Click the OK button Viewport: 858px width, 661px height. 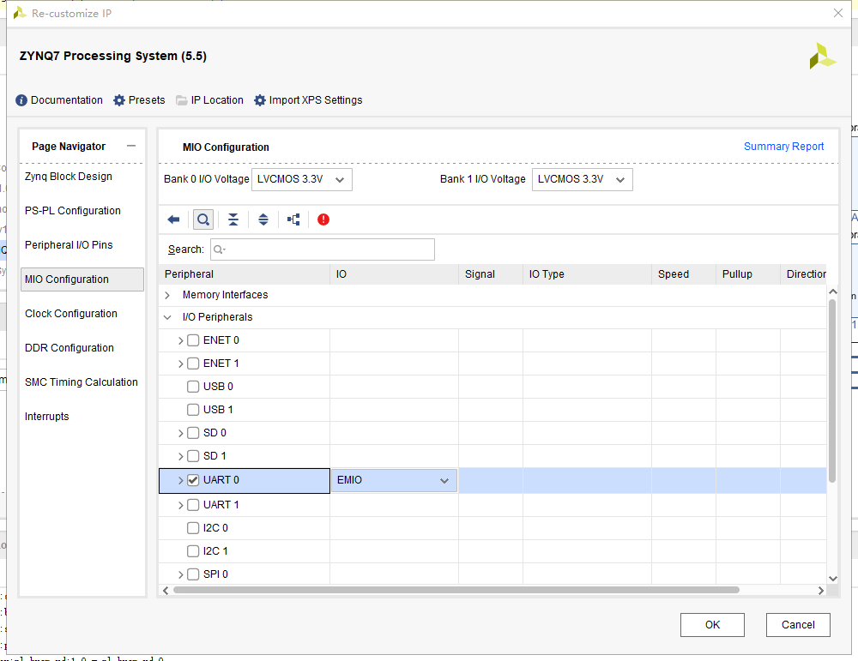click(712, 625)
